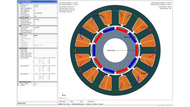
Task: Select the Coil placement method value
Action: (45, 19)
